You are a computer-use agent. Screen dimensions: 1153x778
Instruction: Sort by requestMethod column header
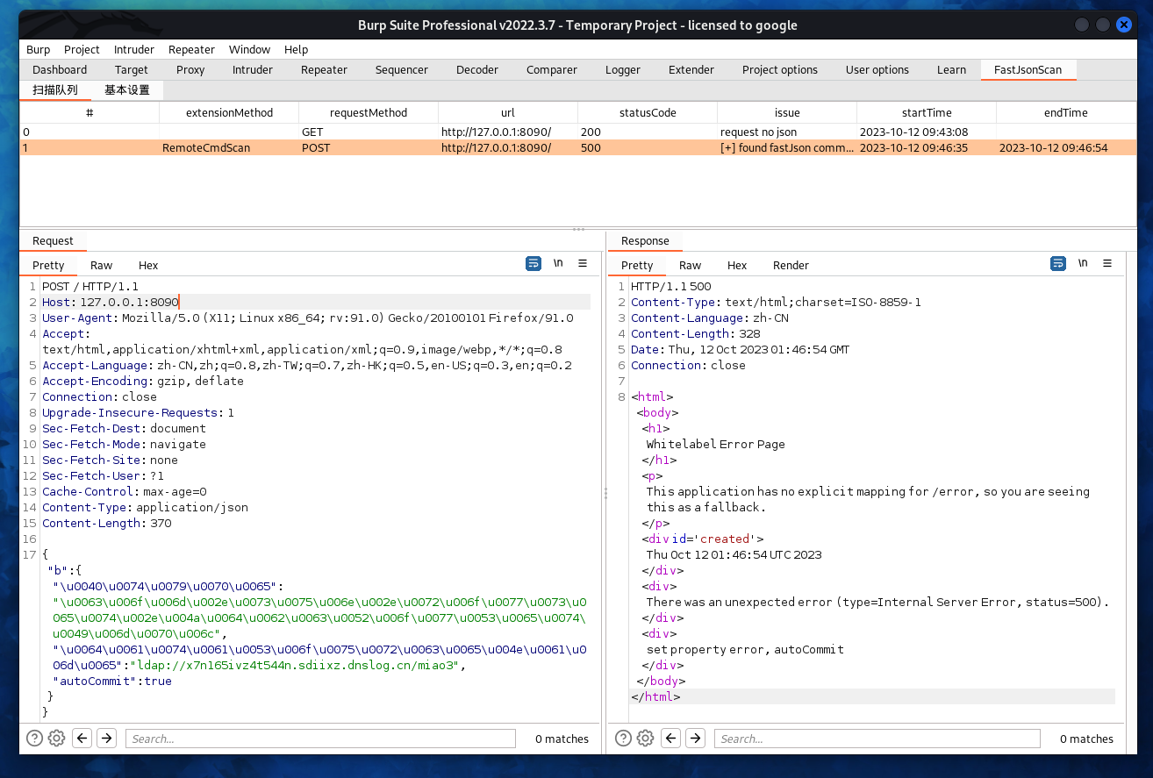[369, 112]
